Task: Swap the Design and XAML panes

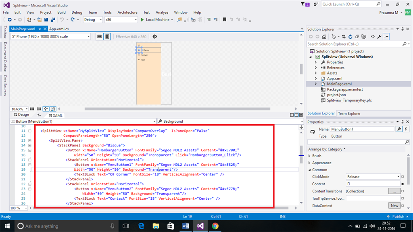Action: 40,115
